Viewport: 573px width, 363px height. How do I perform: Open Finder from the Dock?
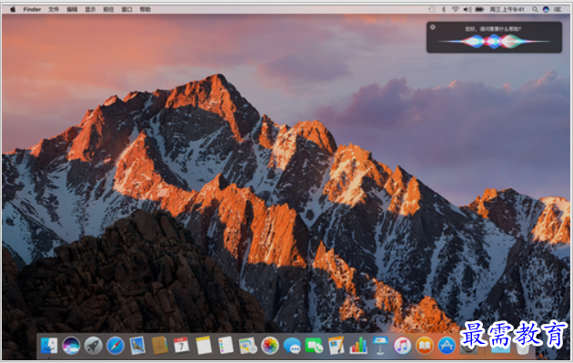(x=49, y=346)
